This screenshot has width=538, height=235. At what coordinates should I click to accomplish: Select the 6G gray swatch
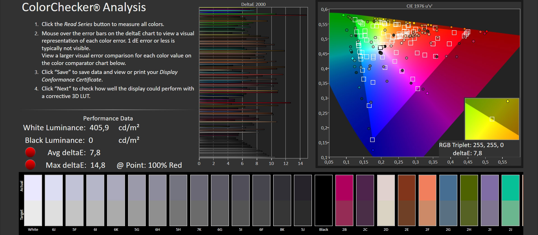pos(220,200)
